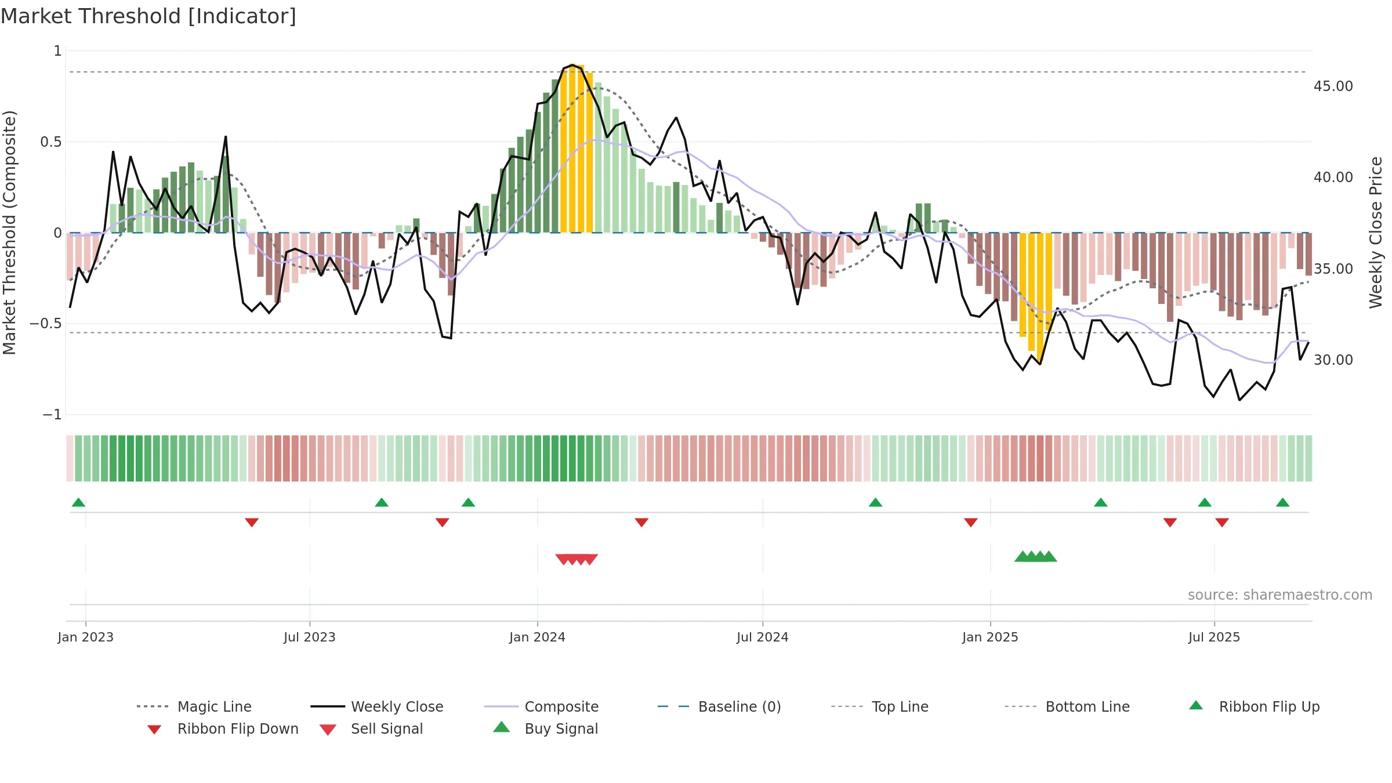The image size is (1392, 783).
Task: Click the red Ribbon Flip Down legend triangle
Action: (154, 730)
